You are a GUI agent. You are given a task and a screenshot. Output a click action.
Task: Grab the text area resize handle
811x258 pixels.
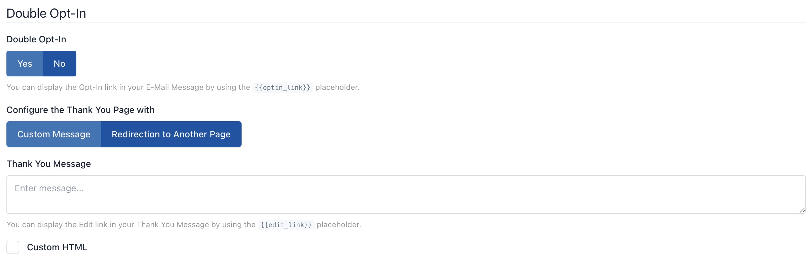pyautogui.click(x=802, y=210)
